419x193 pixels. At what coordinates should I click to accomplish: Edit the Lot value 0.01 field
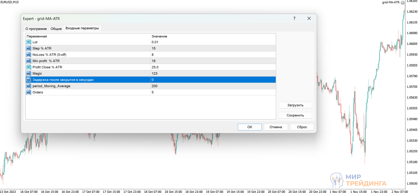click(x=213, y=42)
